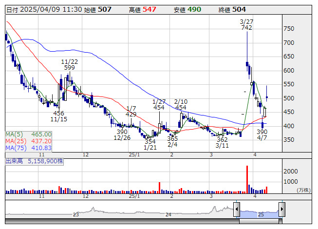Screen dimensions: 318x229
Task: Click the 出来高 5,158,900株 volume label
Action: [34, 161]
